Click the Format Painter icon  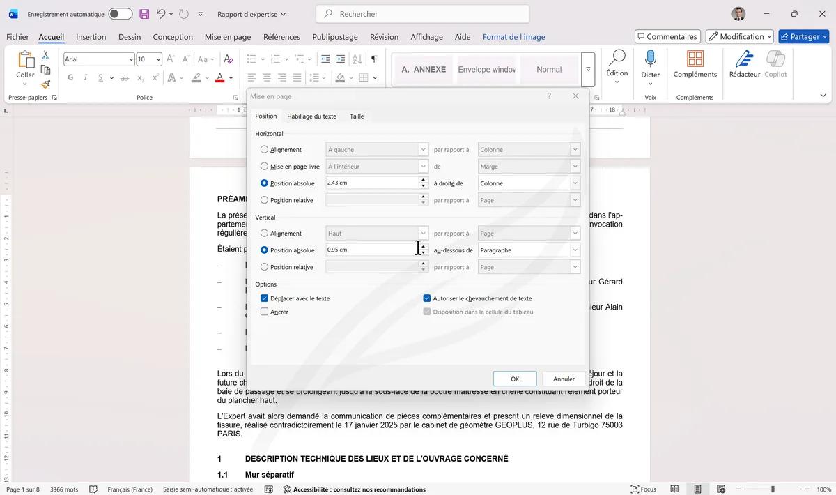pyautogui.click(x=45, y=84)
